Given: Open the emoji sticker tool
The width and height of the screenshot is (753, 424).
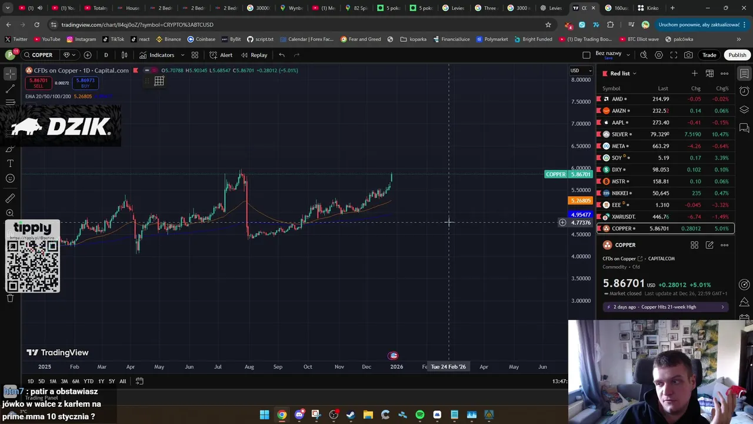Looking at the screenshot, I should click(10, 178).
